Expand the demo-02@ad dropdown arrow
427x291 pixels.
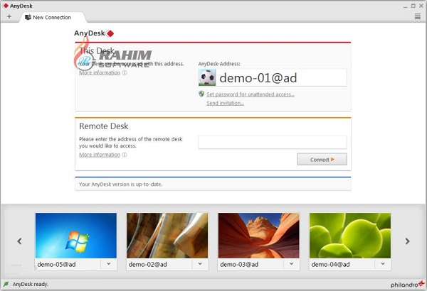200,264
